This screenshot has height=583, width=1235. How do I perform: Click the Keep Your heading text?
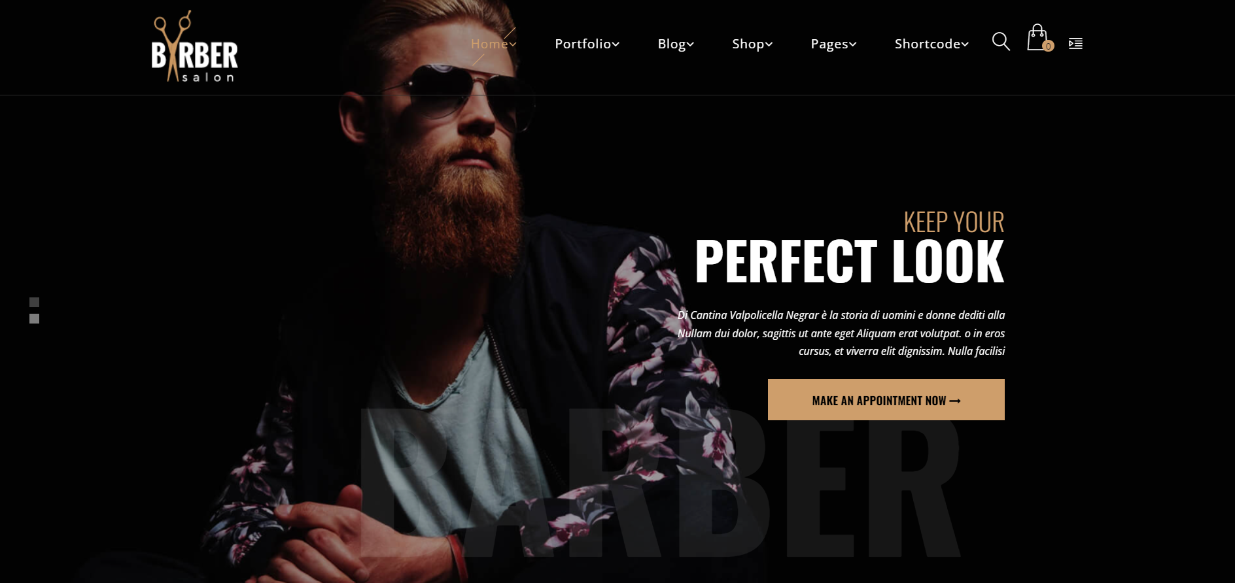(954, 222)
